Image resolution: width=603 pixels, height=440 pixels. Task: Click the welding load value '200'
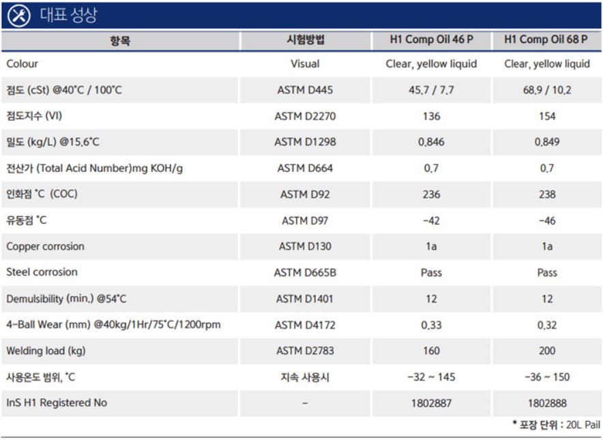(x=547, y=351)
